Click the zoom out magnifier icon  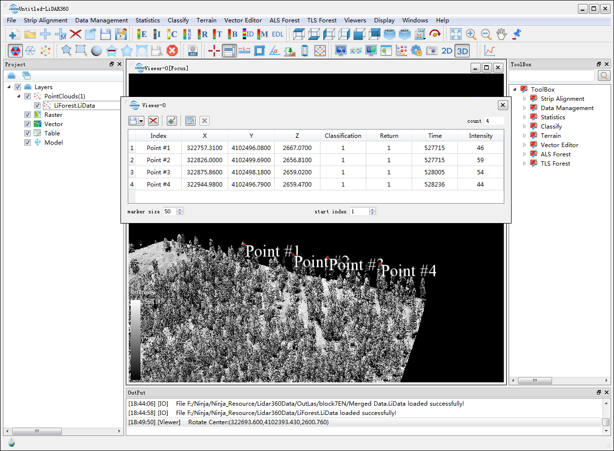[x=486, y=34]
